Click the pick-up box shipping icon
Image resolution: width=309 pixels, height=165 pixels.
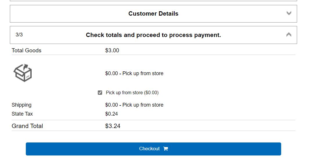coord(23,73)
